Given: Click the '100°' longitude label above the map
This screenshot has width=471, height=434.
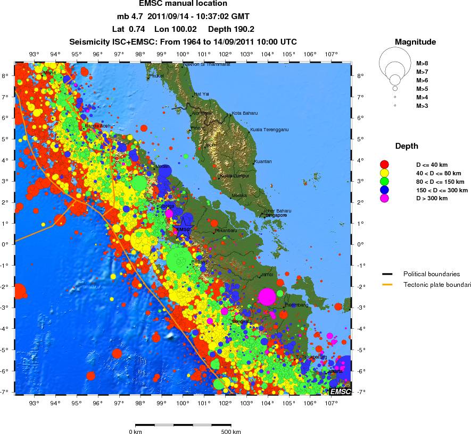Looking at the screenshot, I should click(x=183, y=54).
